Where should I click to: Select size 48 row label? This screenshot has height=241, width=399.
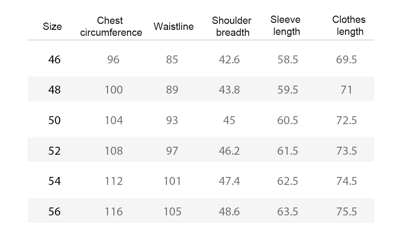pyautogui.click(x=55, y=90)
